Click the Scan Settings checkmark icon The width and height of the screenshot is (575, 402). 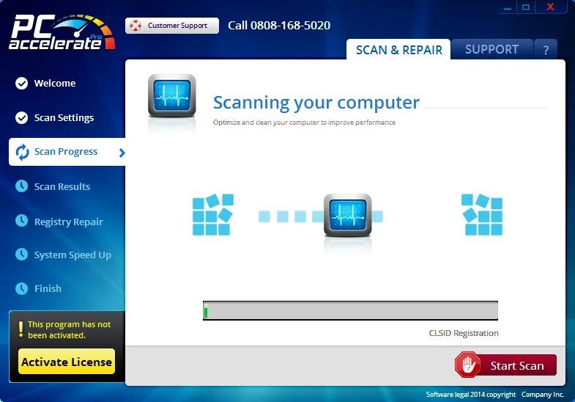click(22, 118)
